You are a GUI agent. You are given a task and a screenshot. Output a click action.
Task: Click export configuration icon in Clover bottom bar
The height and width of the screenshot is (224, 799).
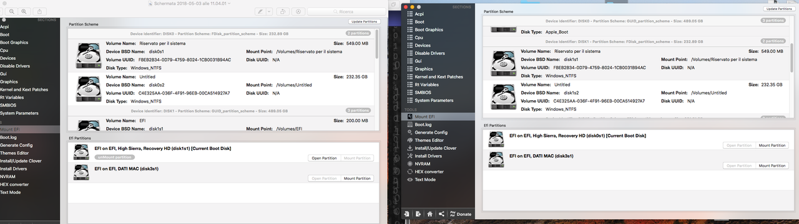418,214
